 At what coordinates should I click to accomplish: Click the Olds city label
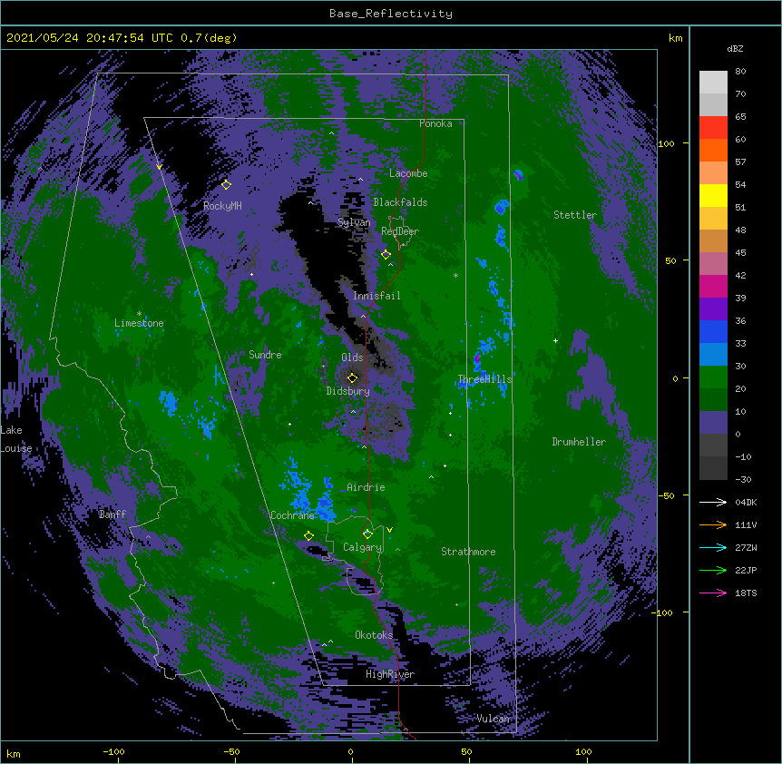click(352, 358)
